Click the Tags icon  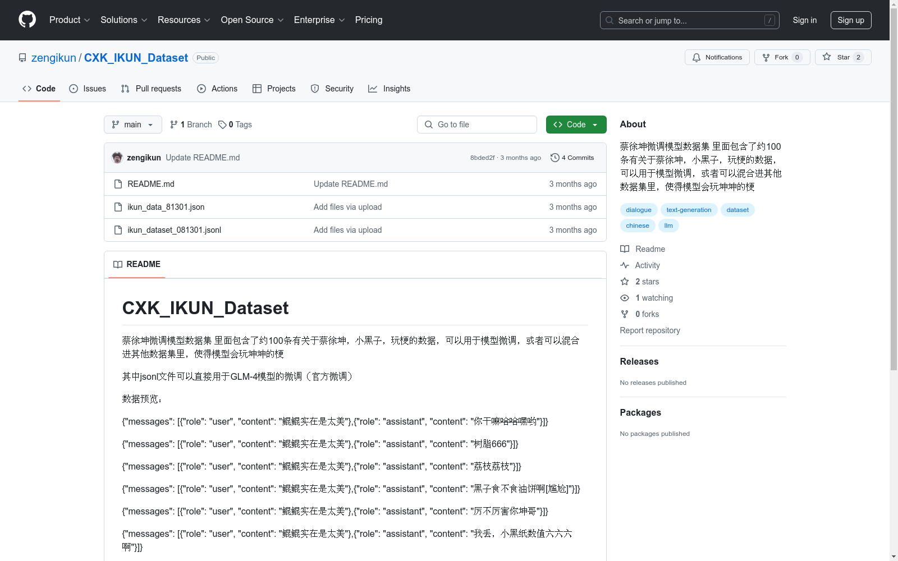(x=222, y=124)
